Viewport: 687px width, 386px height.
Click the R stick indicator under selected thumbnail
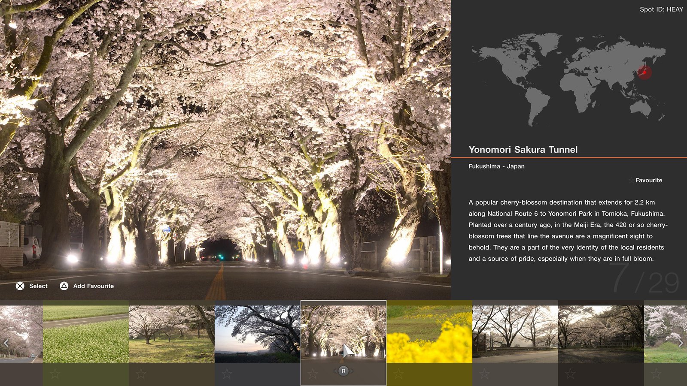coord(343,371)
